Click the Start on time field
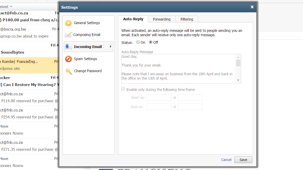This screenshot has width=303, height=170. (190, 98)
